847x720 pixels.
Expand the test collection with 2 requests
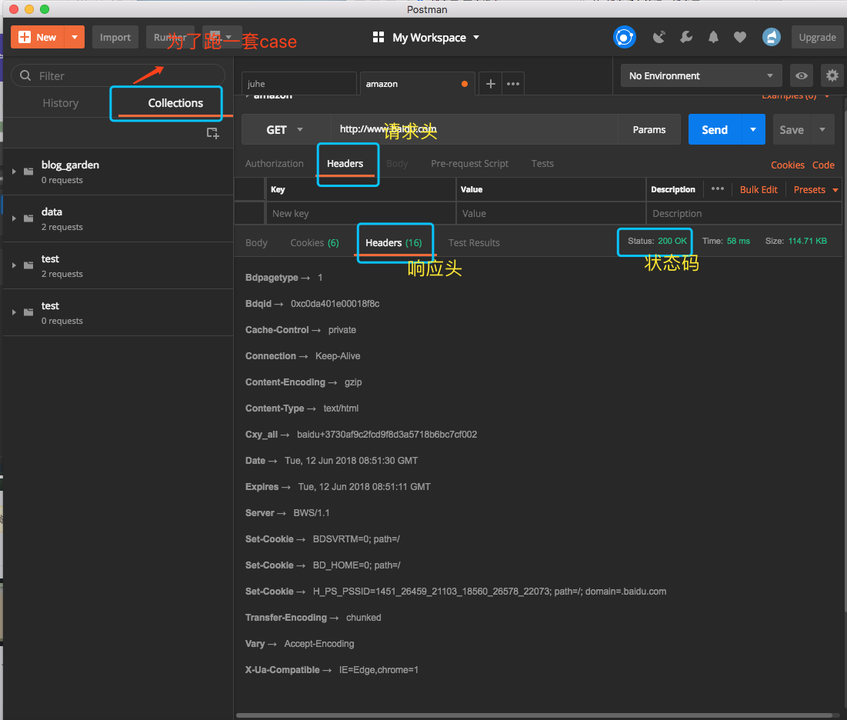tap(14, 265)
